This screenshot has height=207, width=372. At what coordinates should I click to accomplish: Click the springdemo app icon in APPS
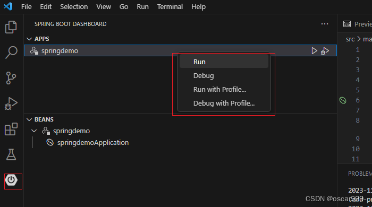pos(34,50)
